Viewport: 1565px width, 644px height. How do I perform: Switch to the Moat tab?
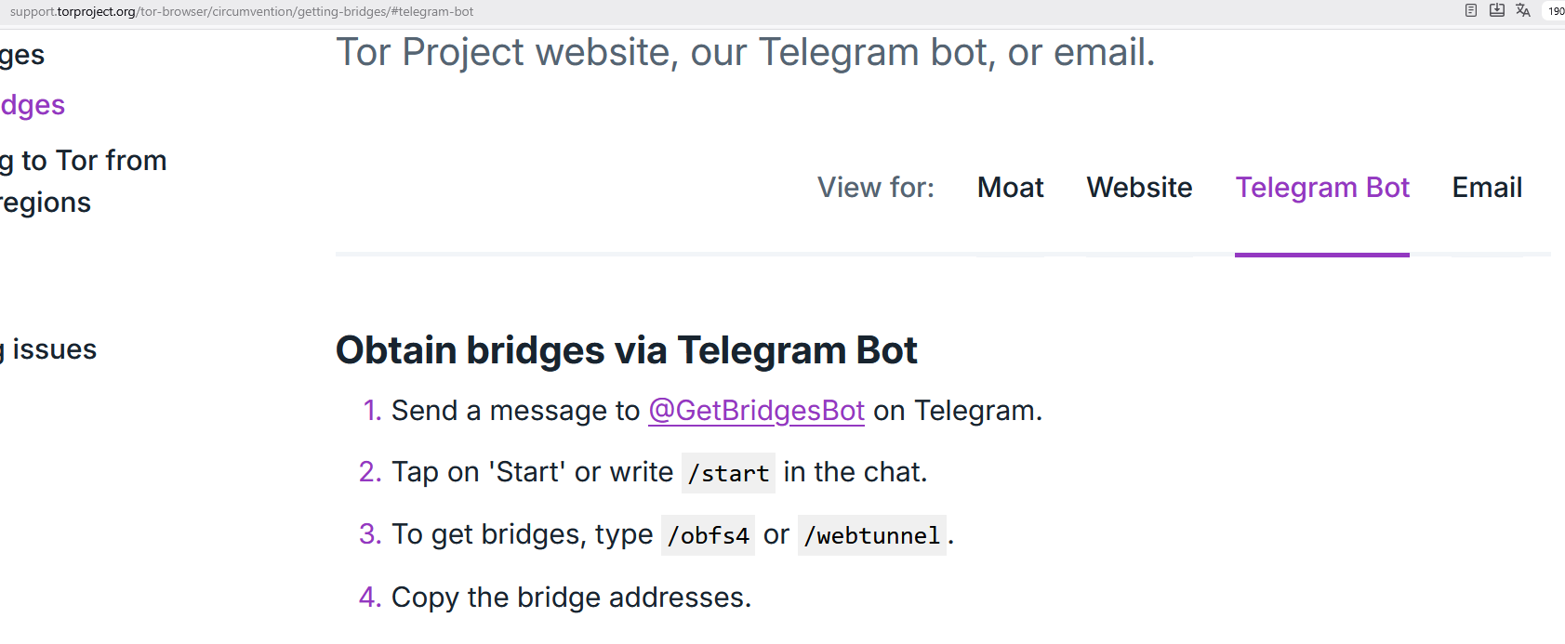point(1010,188)
